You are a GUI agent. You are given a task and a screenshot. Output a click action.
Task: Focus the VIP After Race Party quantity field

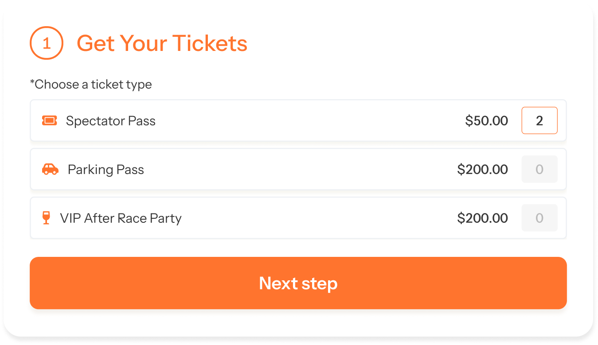(x=539, y=218)
